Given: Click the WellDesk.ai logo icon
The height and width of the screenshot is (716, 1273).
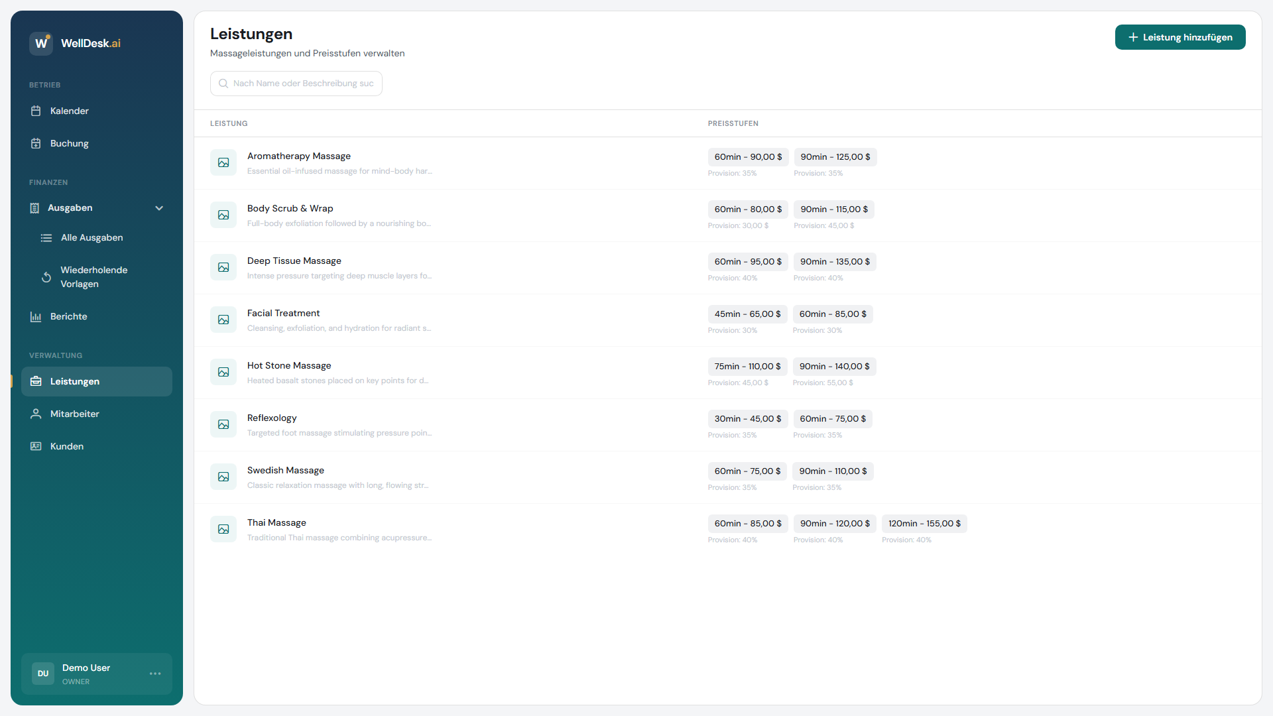Looking at the screenshot, I should click(41, 43).
